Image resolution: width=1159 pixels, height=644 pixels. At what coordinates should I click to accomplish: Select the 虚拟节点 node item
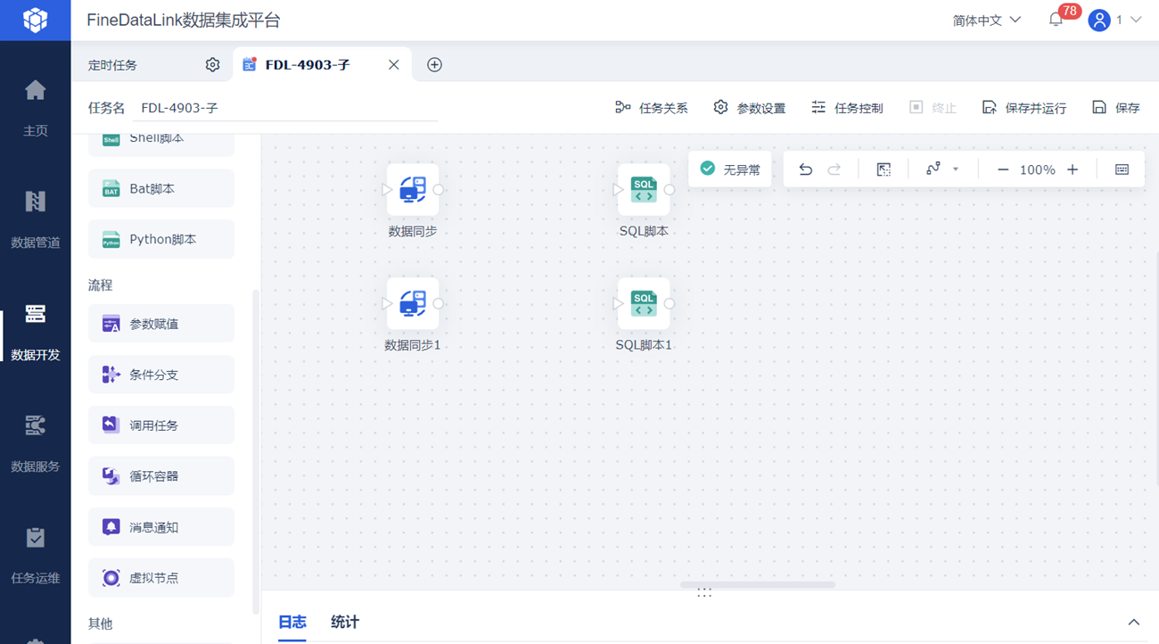(161, 578)
